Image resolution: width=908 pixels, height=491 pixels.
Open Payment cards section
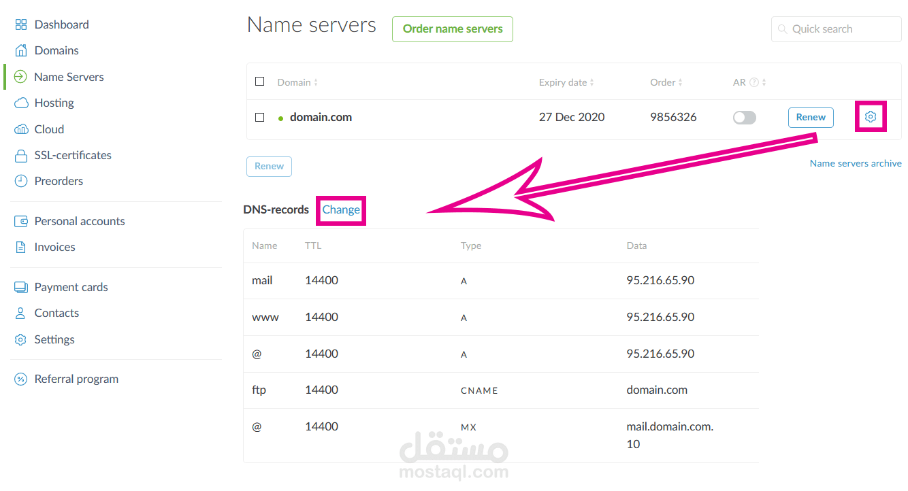coord(70,286)
